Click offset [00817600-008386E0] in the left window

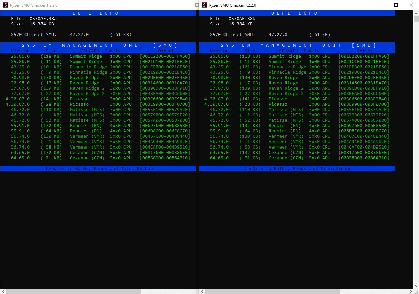coord(165,153)
